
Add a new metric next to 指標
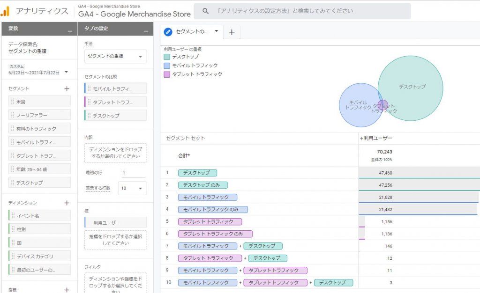click(67, 289)
